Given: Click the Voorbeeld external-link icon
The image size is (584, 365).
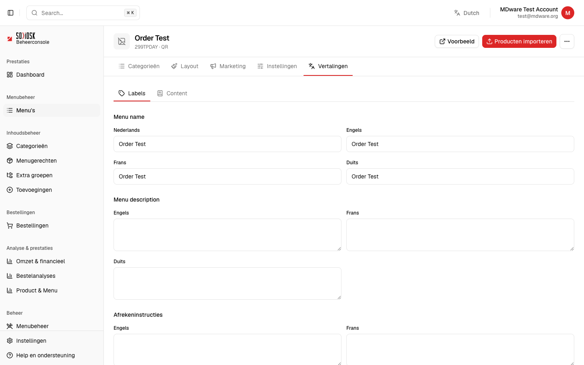Looking at the screenshot, I should pos(442,41).
